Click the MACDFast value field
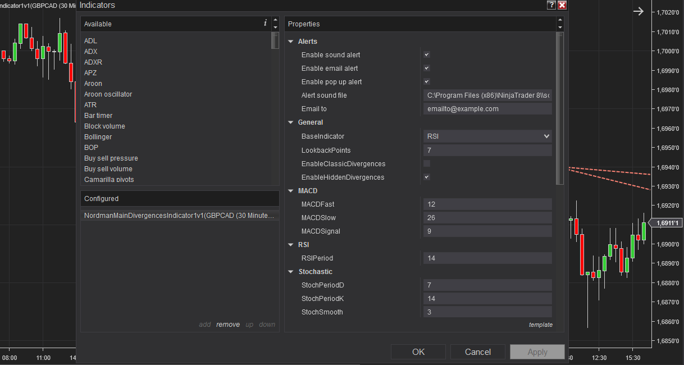The image size is (684, 365). (x=487, y=204)
